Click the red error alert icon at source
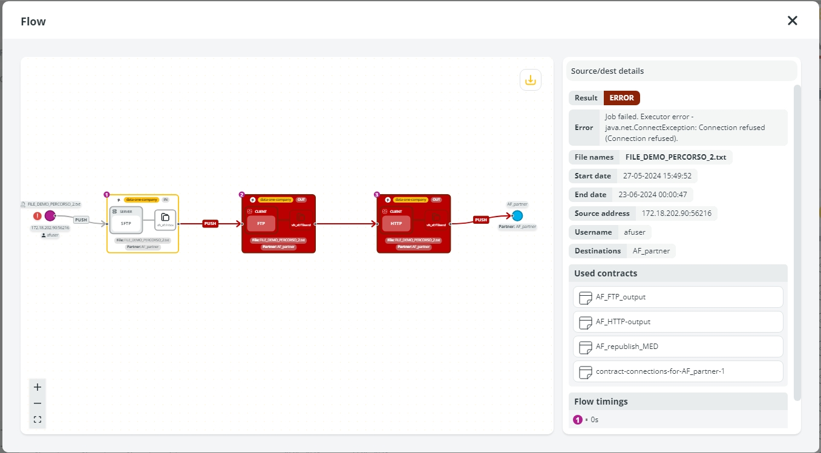This screenshot has width=821, height=453. (x=38, y=216)
